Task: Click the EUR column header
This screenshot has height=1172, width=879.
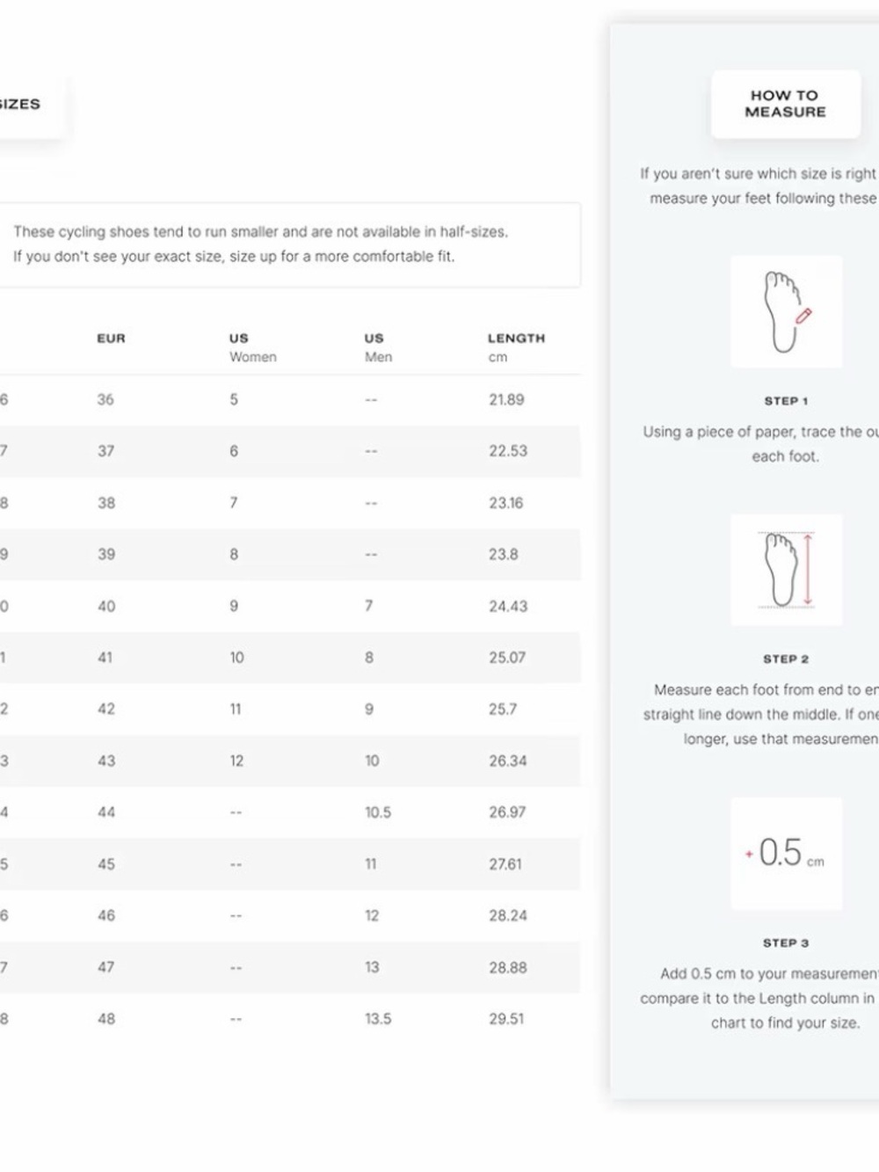Action: 112,338
